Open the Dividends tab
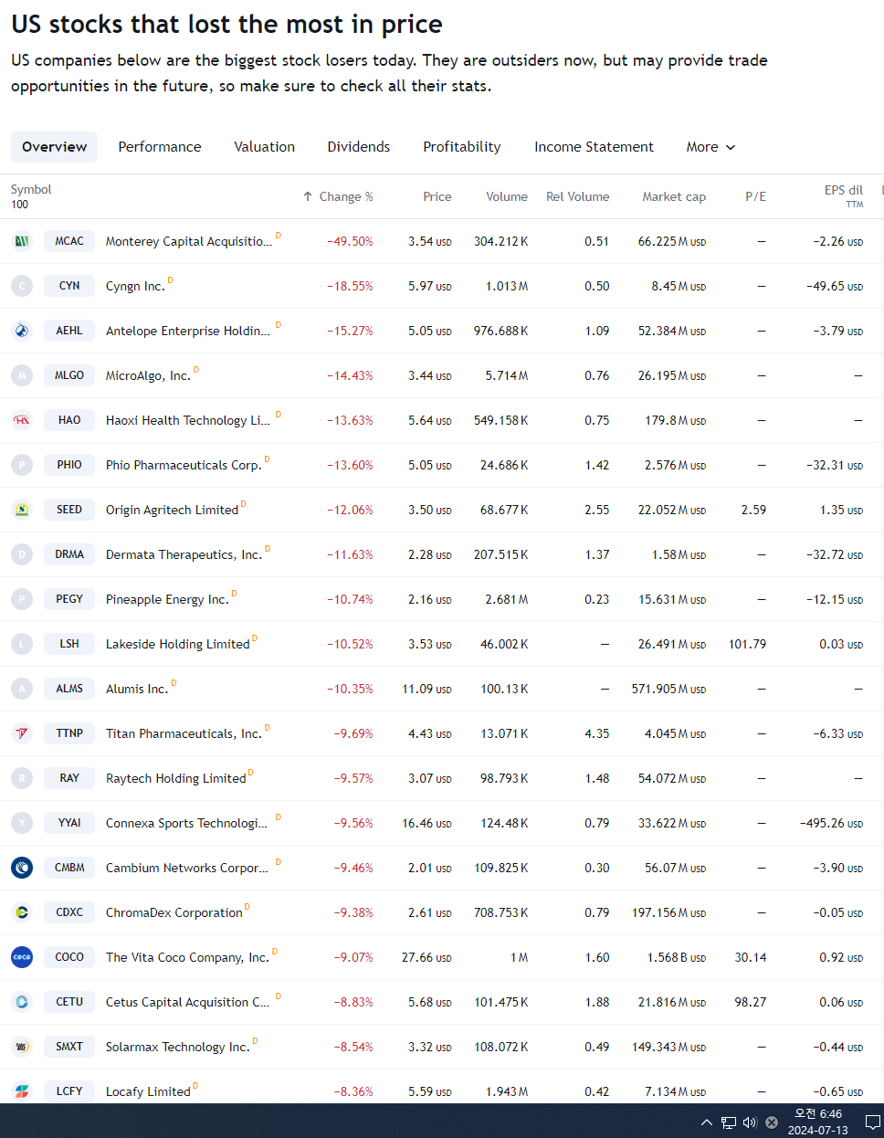The height and width of the screenshot is (1138, 884). pos(359,147)
